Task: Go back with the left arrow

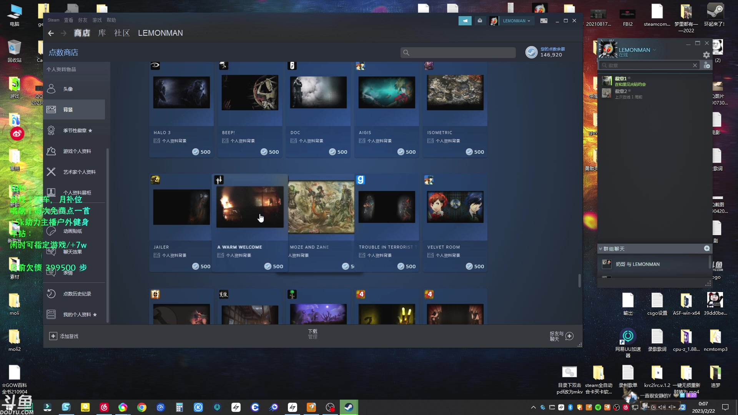Action: [x=51, y=33]
